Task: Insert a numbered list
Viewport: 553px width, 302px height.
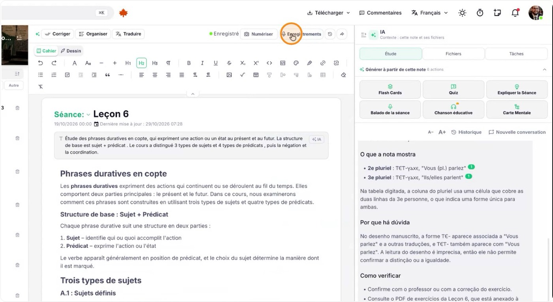Action: tap(54, 75)
